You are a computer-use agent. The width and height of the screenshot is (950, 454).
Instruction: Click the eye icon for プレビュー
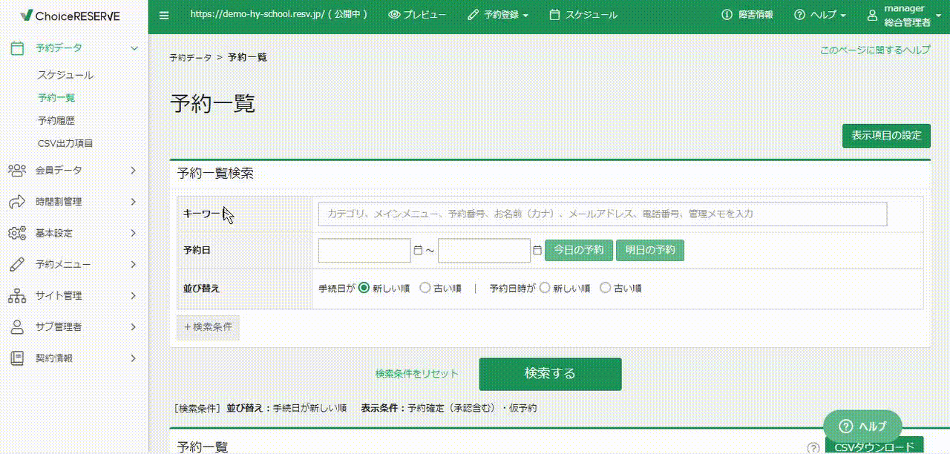tap(394, 15)
